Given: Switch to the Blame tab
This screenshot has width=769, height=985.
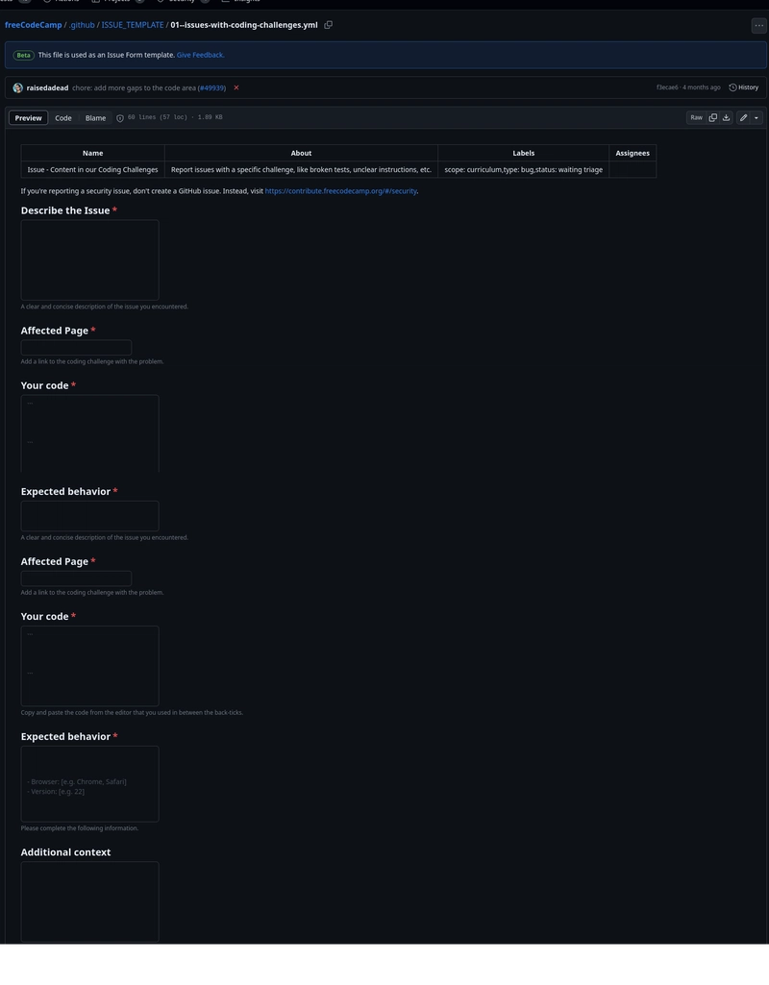Looking at the screenshot, I should pyautogui.click(x=95, y=118).
